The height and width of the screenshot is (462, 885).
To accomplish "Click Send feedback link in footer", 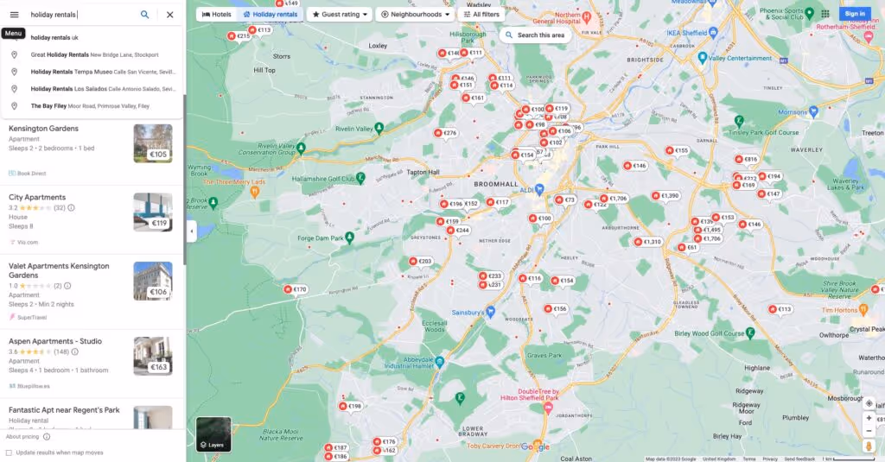I will [799, 459].
